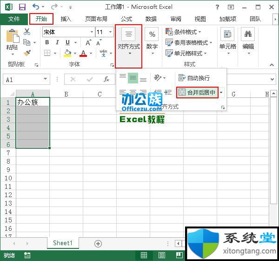
Task: Open the font group dialog launcher
Action: pyautogui.click(x=112, y=65)
